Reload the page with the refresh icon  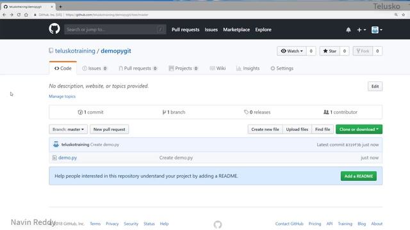(19, 15)
